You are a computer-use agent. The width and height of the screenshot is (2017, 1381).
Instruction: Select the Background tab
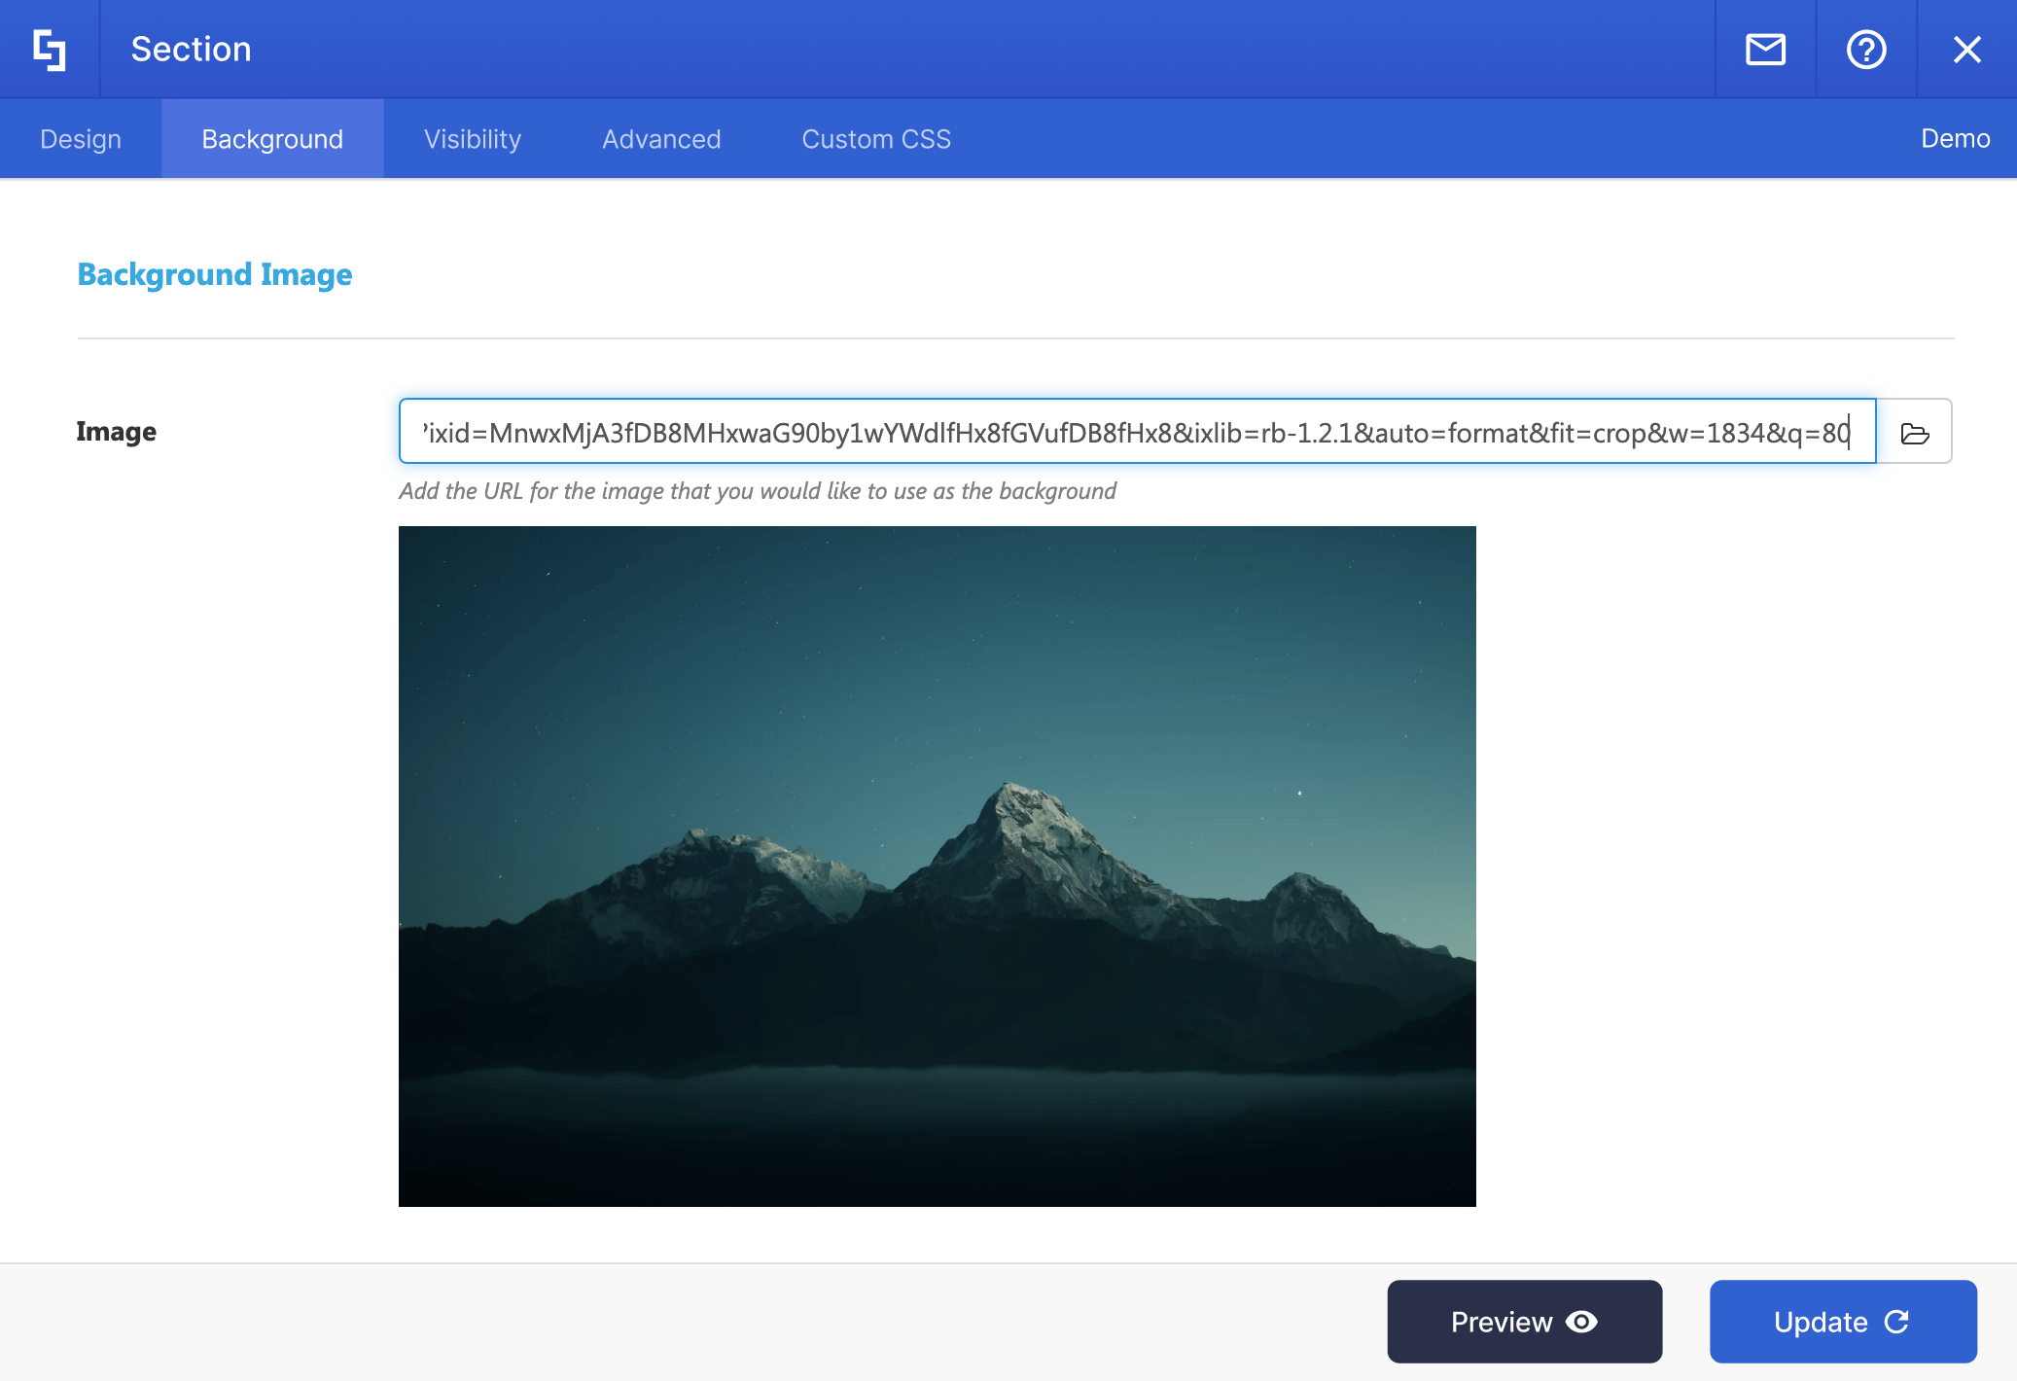tap(272, 139)
